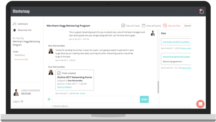Click LANCE HODGSON name
216x122 pixels.
[30, 90]
